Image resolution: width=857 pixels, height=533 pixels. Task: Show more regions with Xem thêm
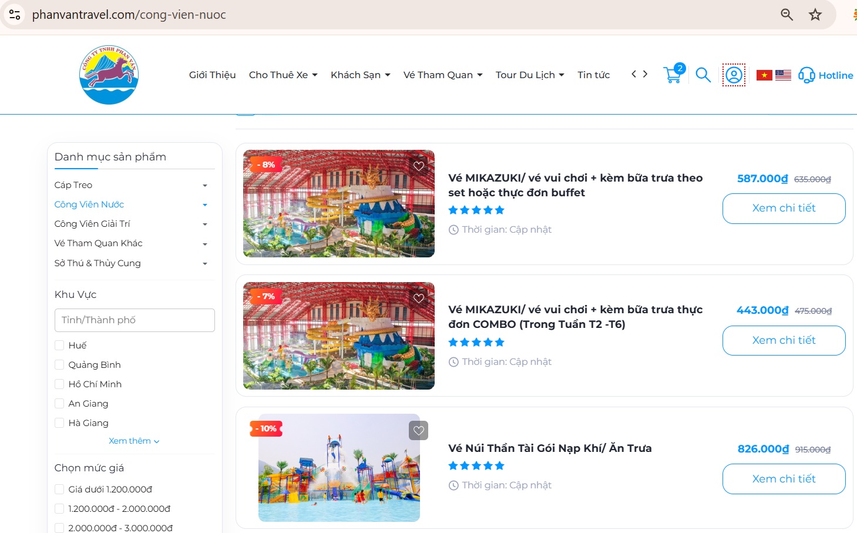[x=134, y=441]
